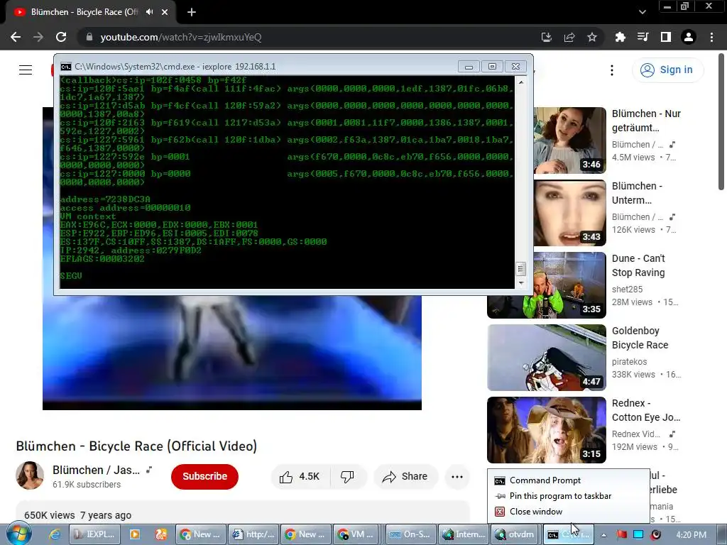Dislike the video
The image size is (727, 545).
point(347,476)
